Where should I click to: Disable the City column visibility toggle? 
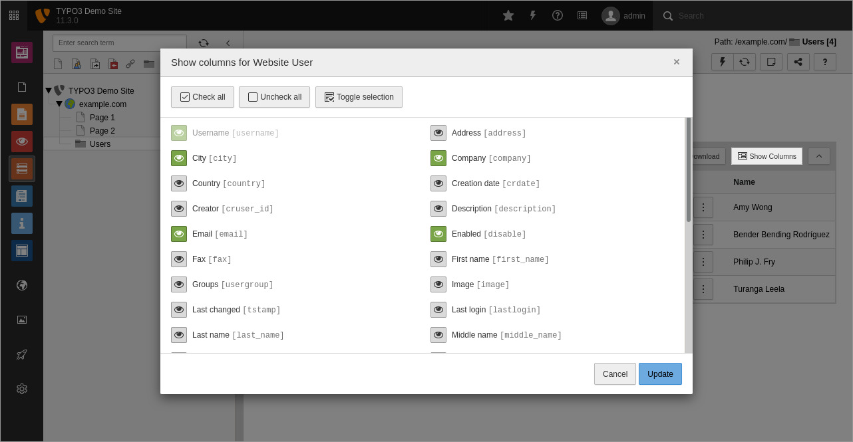click(179, 158)
